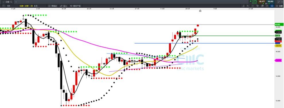Select the blue horizontal line price label
284x108 pixels.
pyautogui.click(x=277, y=43)
